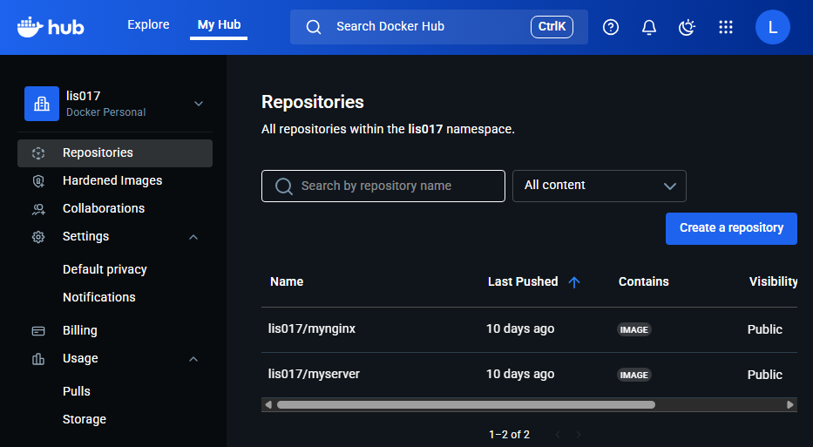This screenshot has height=447, width=813.
Task: Open the user avatar L menu
Action: click(773, 27)
